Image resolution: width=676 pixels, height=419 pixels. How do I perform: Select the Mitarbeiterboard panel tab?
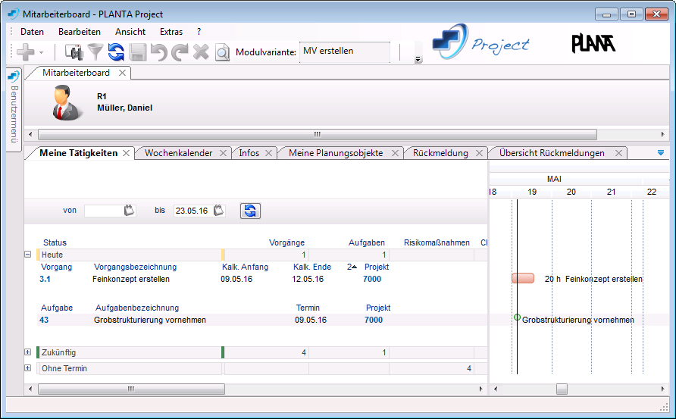pyautogui.click(x=76, y=73)
